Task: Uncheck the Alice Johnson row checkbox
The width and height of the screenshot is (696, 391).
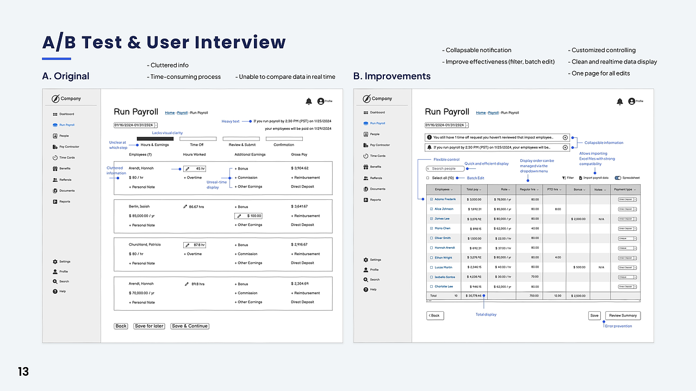Action: [x=432, y=209]
